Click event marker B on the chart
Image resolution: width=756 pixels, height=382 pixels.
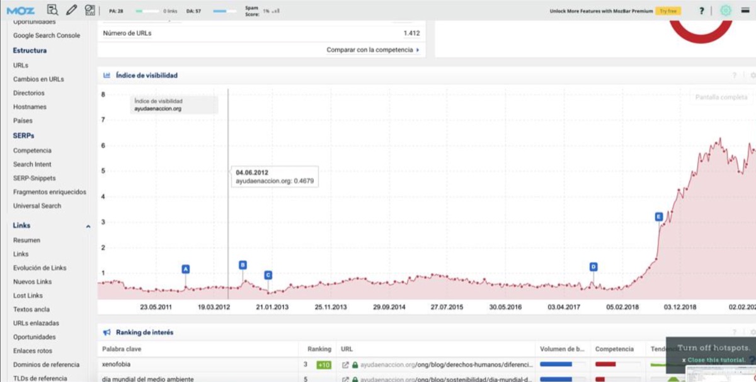point(243,265)
